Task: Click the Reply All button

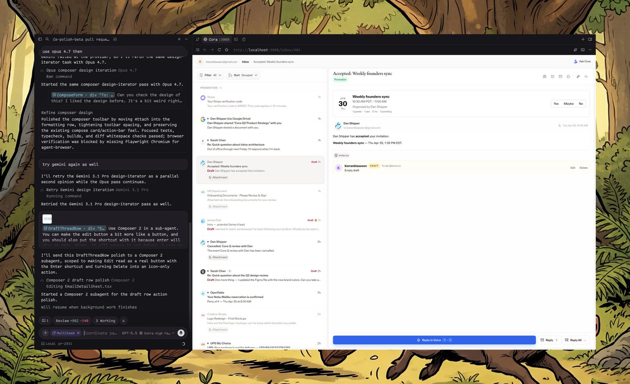Action: pos(575,340)
